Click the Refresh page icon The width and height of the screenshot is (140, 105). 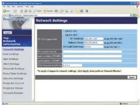click(26, 11)
